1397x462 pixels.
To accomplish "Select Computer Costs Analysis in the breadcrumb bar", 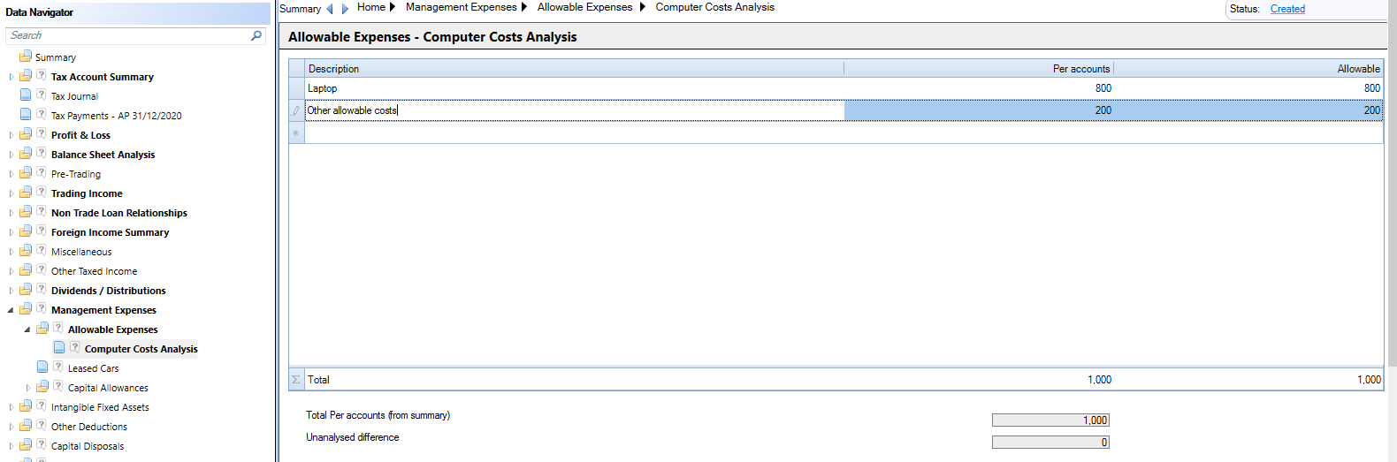I will pos(715,7).
